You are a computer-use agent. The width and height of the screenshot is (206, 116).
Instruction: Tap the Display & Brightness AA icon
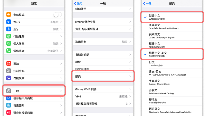tap(9, 98)
